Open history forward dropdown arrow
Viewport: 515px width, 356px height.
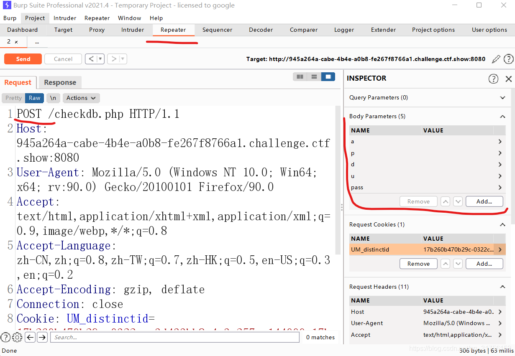(x=123, y=59)
